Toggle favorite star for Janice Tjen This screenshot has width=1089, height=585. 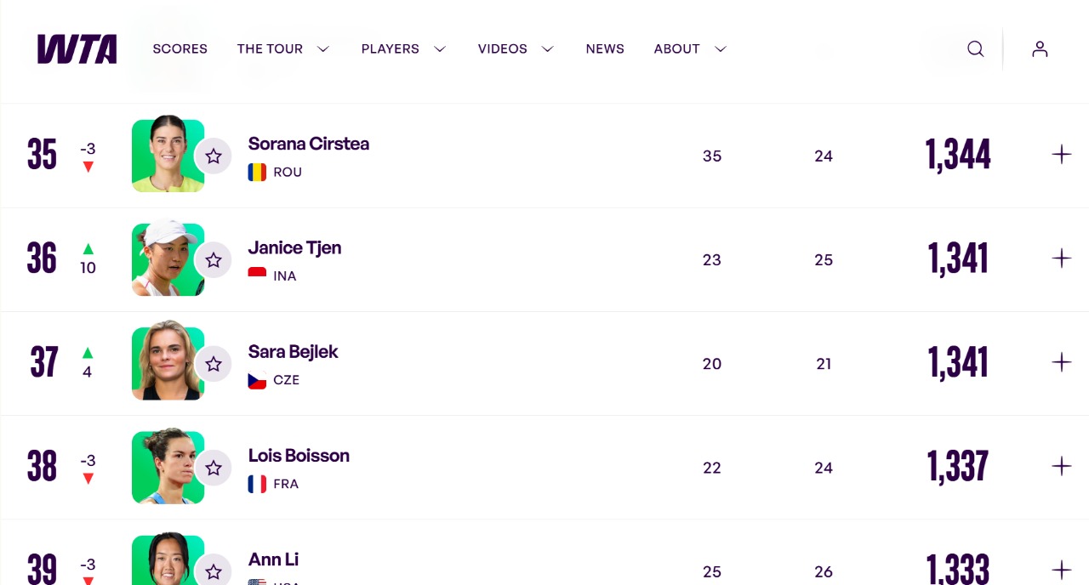point(214,260)
